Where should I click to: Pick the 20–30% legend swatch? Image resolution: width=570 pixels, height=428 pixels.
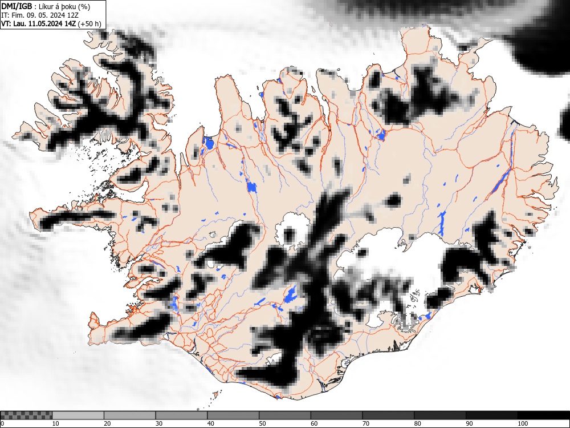(x=130, y=415)
